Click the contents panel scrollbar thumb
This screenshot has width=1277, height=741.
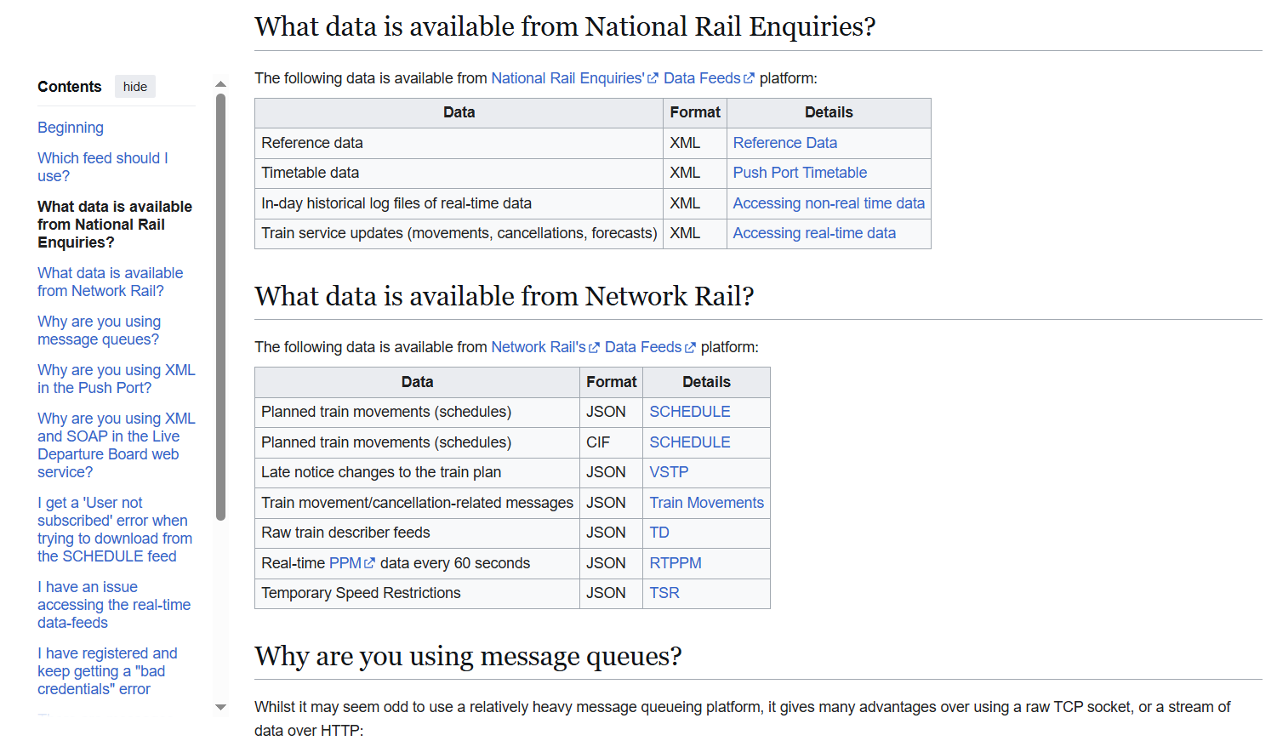[x=221, y=306]
